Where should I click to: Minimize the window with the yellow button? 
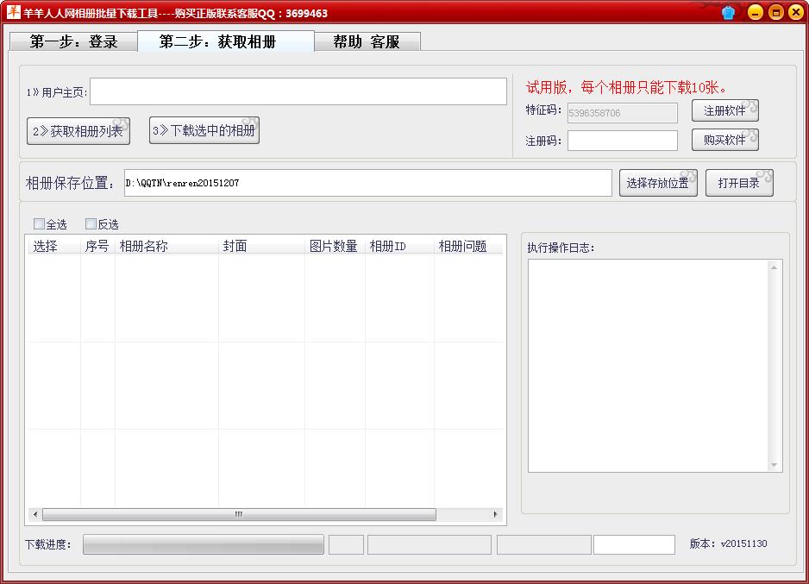pyautogui.click(x=755, y=12)
